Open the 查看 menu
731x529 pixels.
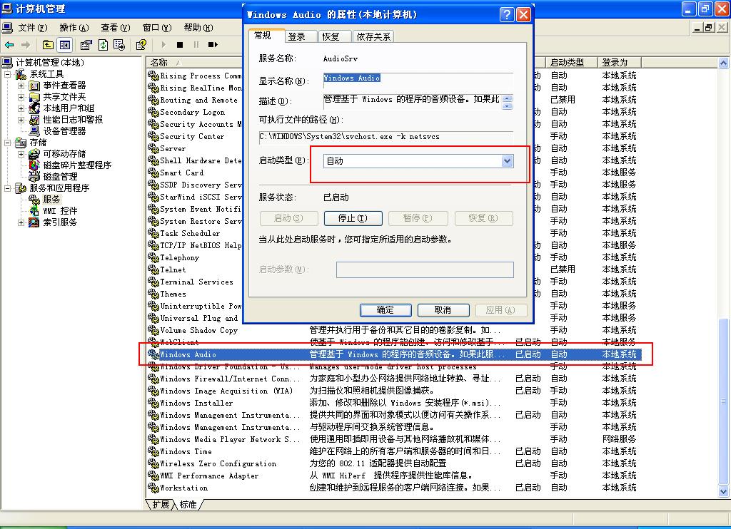[115, 28]
